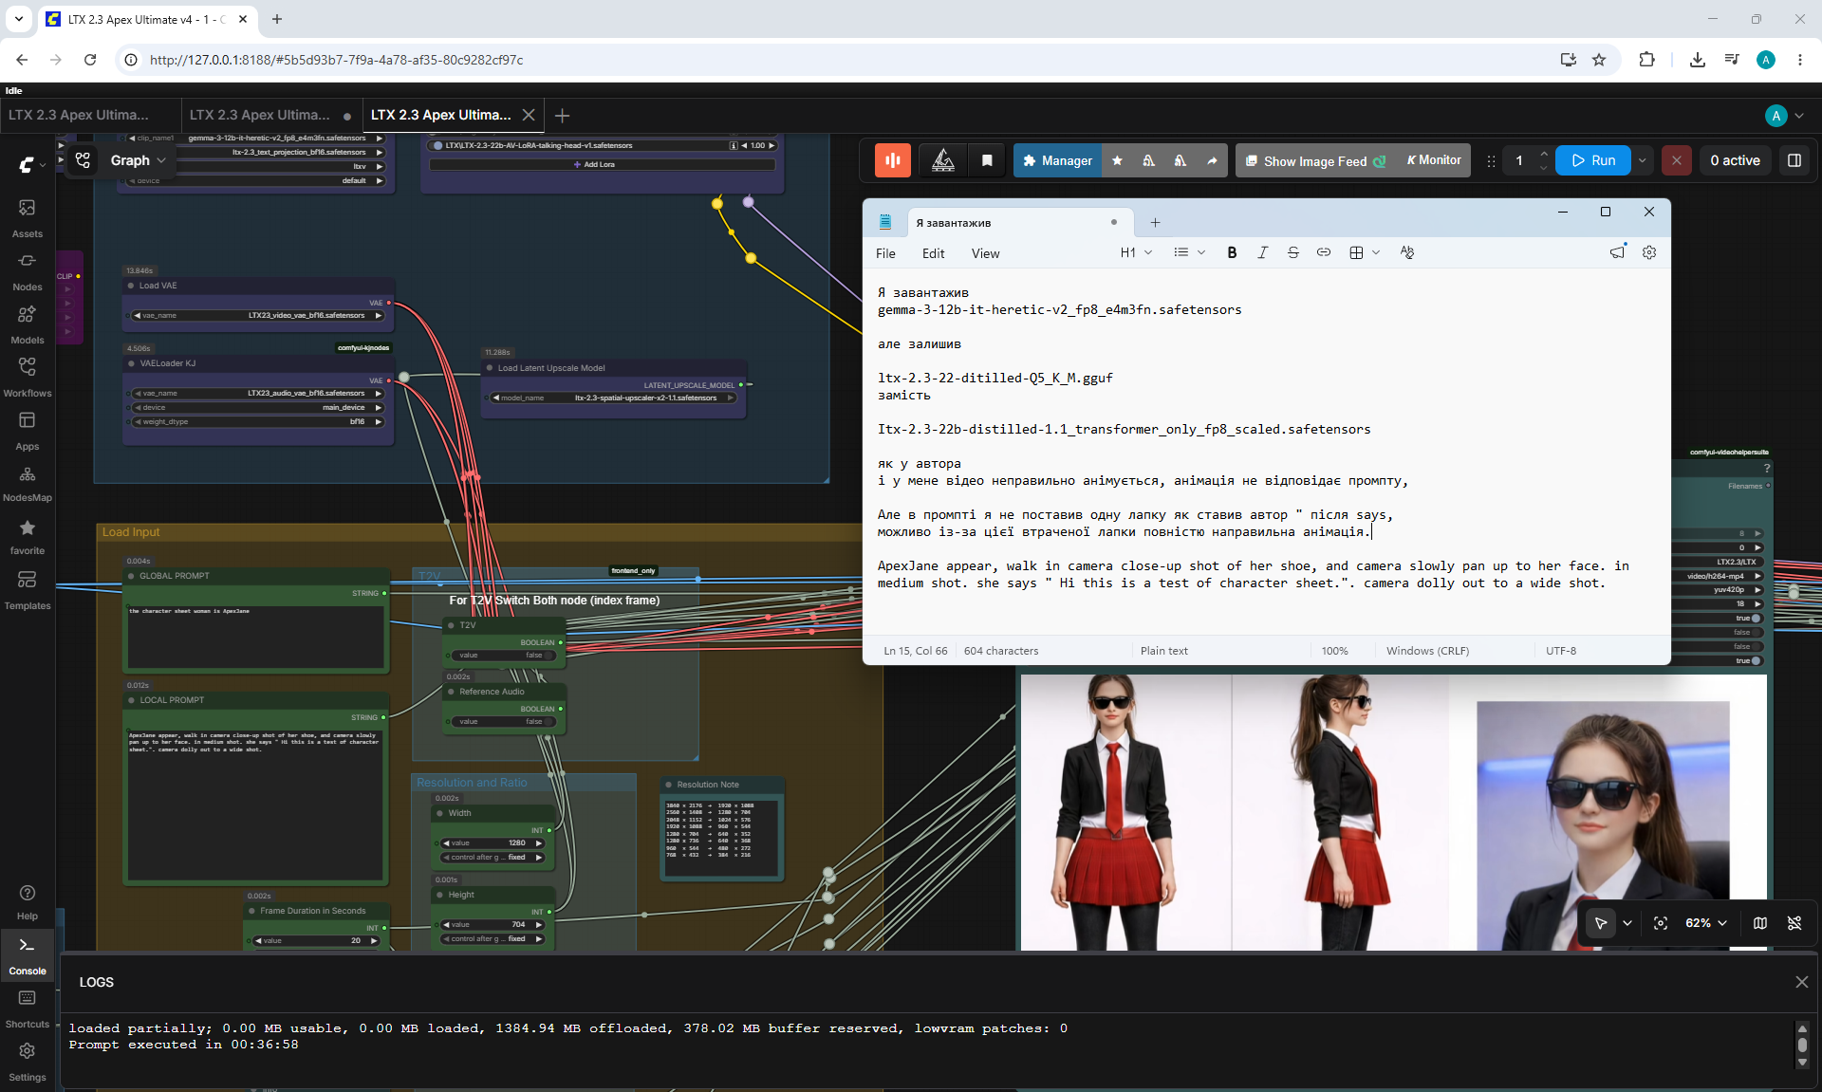Open the Graph dropdown menu

pyautogui.click(x=138, y=160)
